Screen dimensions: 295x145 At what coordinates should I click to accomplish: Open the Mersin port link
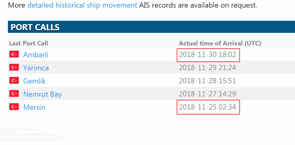[x=34, y=107]
